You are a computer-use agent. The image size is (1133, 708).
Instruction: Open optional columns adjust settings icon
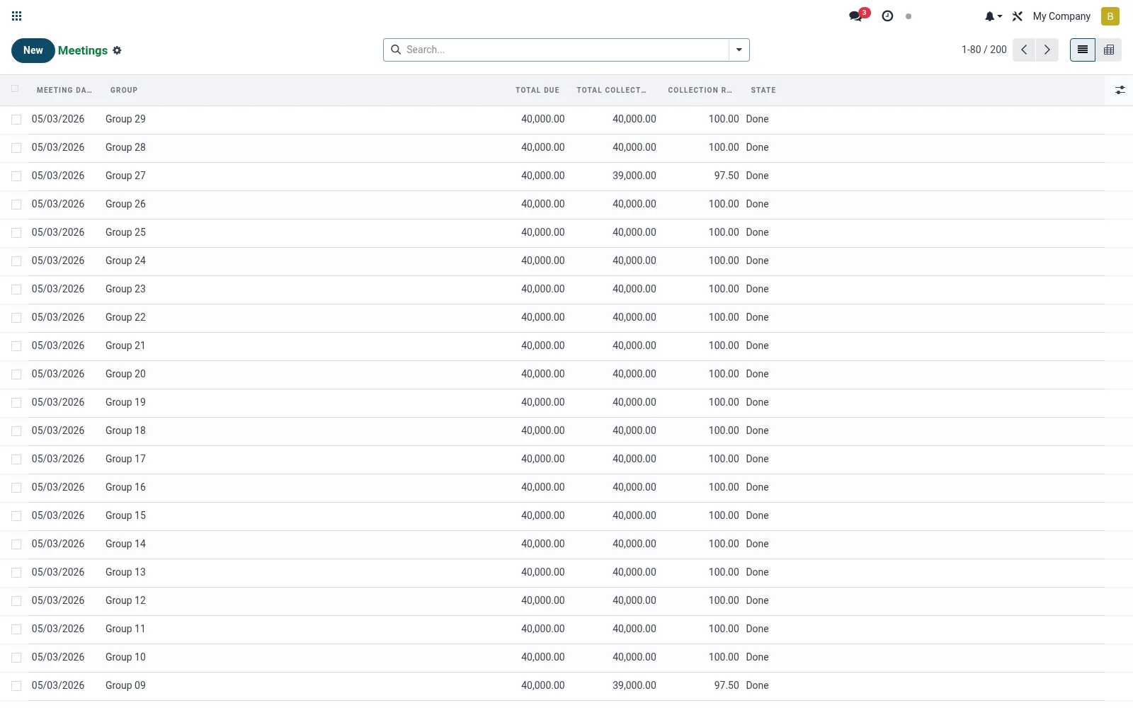coord(1120,90)
